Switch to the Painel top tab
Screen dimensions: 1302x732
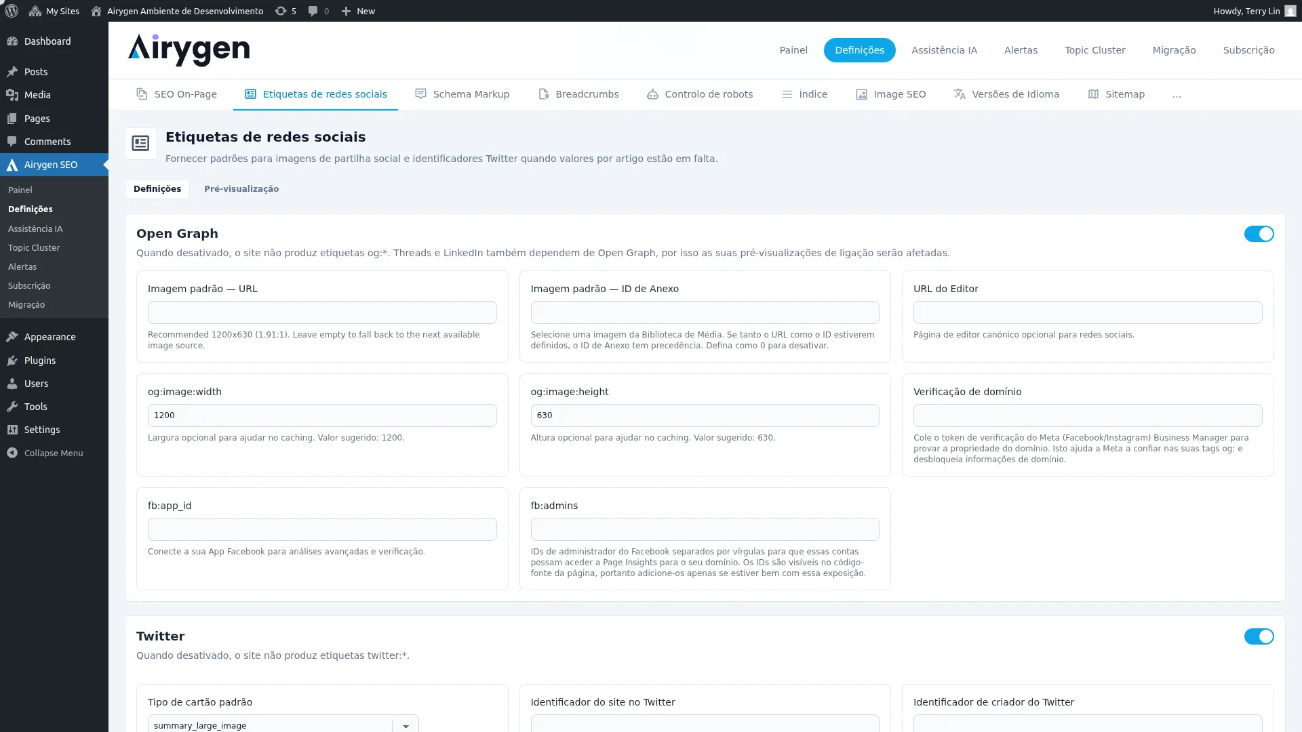[793, 50]
